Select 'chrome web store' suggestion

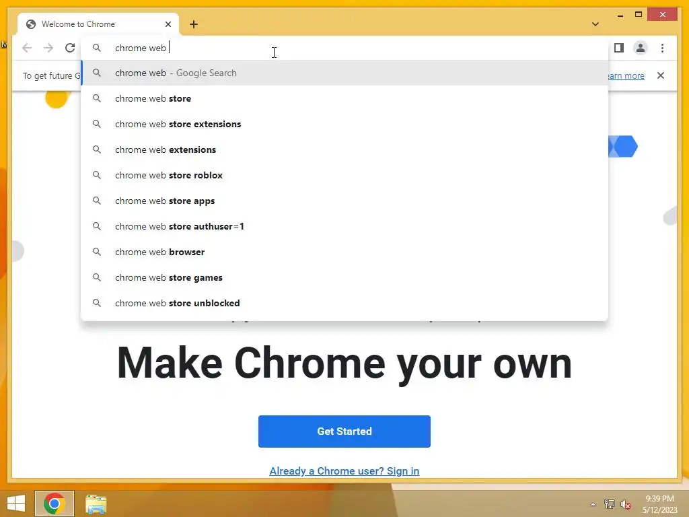[344, 98]
